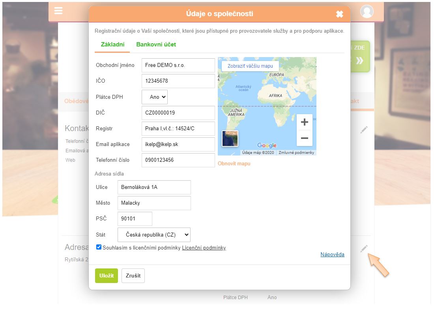Click pencil edit icon beside Kontakt section
Viewport: 434px width, 320px height.
(364, 129)
